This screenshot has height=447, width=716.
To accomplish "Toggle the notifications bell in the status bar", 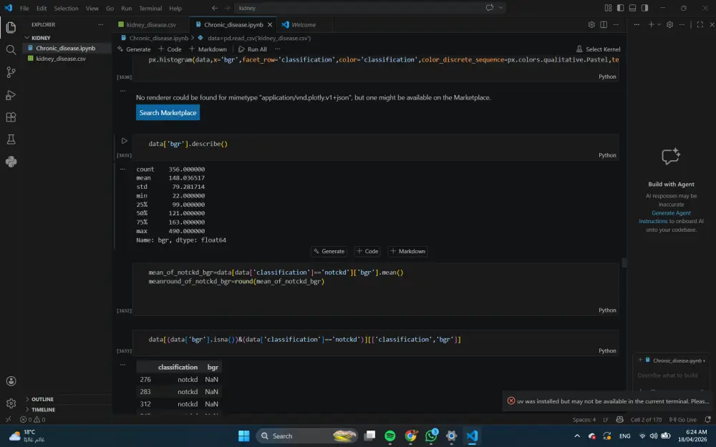I will point(708,418).
